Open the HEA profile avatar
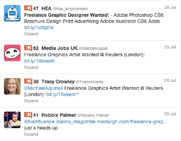Viewport: 181px width, 141px height. coord(12,13)
